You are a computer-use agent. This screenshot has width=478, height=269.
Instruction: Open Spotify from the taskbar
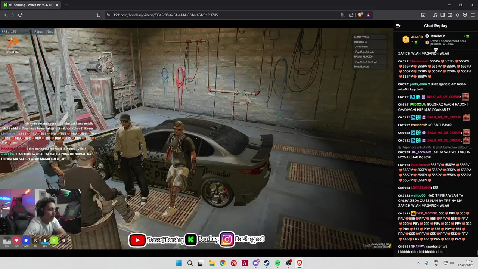coord(277,263)
